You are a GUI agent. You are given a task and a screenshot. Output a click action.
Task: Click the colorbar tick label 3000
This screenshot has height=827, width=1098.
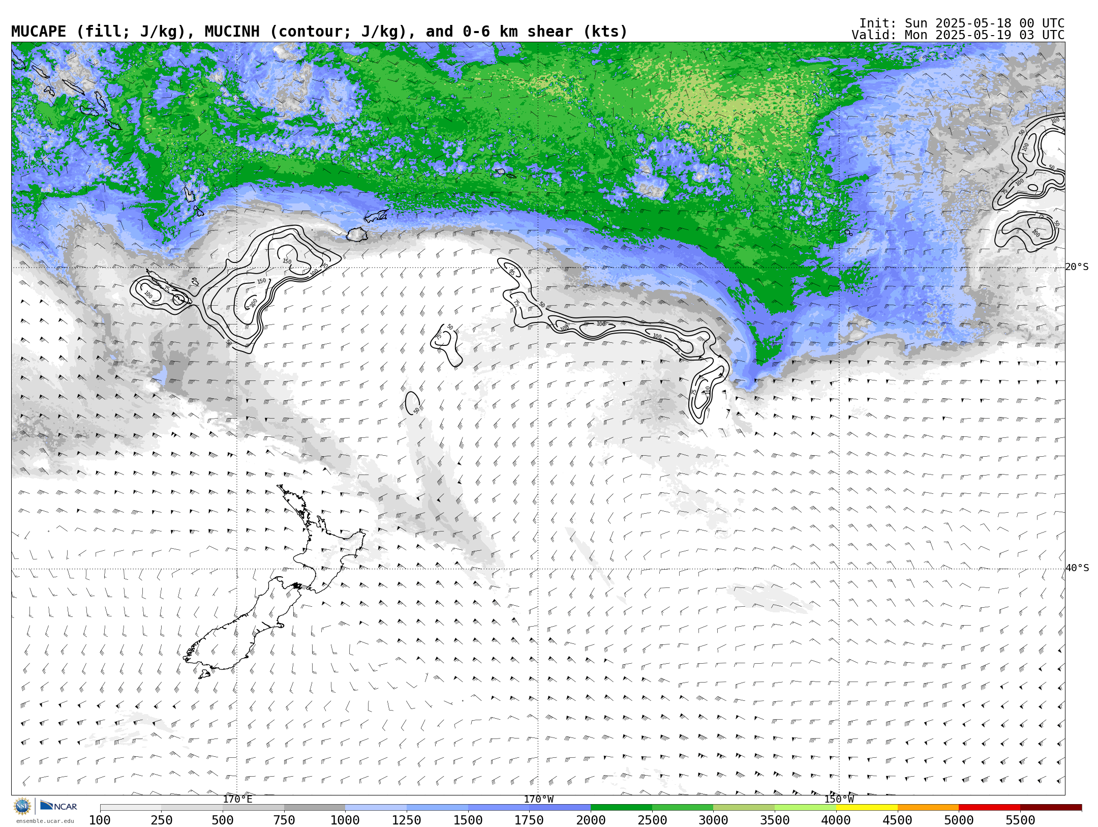(x=713, y=820)
